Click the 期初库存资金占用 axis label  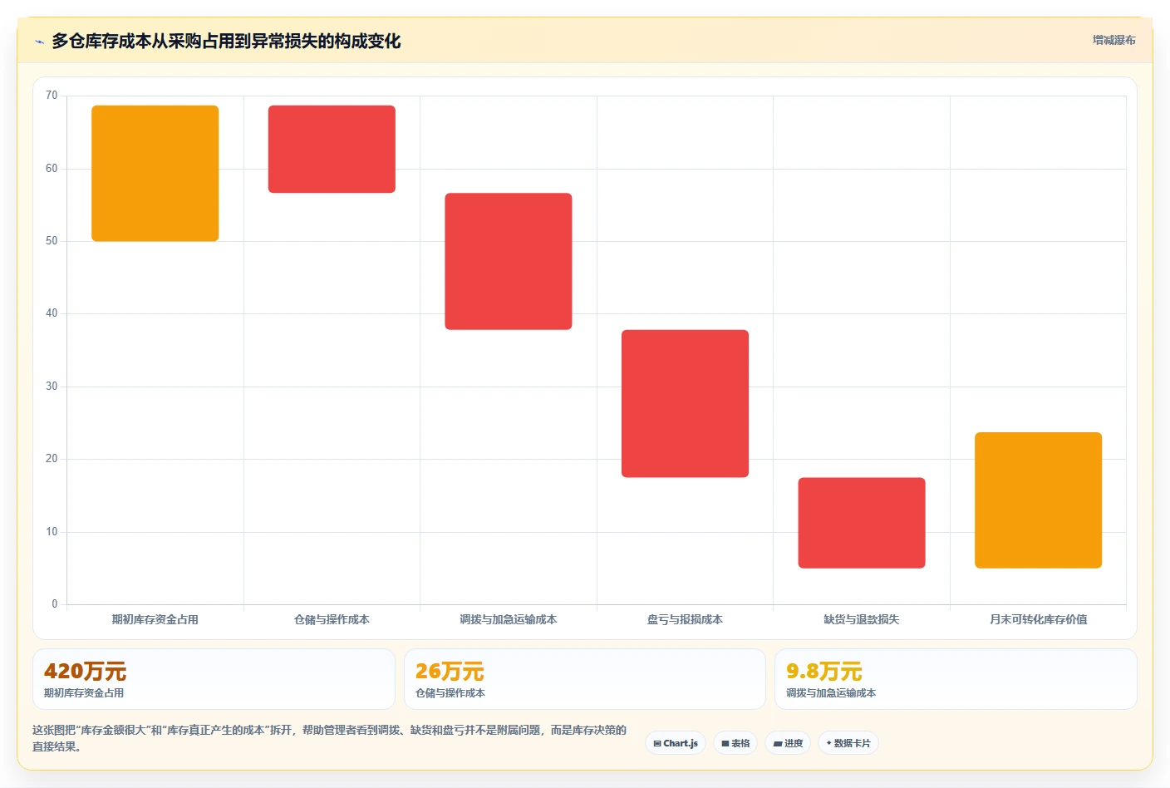pyautogui.click(x=155, y=619)
